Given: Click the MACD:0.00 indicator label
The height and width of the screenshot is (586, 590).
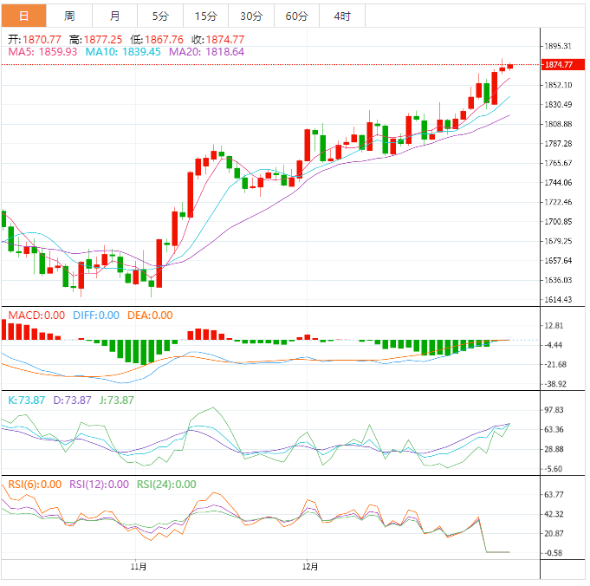Looking at the screenshot, I should tap(36, 316).
